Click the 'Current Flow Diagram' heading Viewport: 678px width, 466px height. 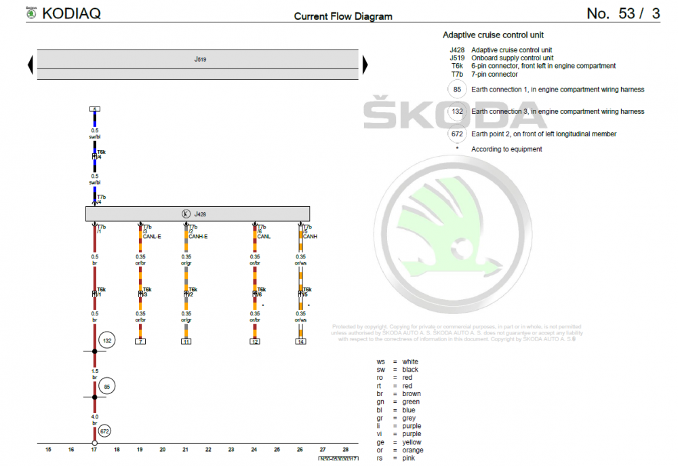(x=343, y=16)
